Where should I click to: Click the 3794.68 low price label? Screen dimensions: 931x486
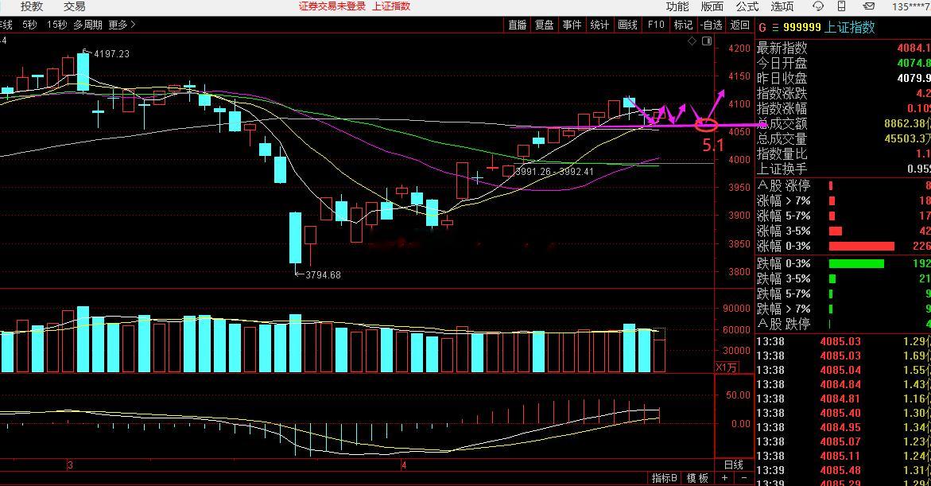tap(323, 275)
